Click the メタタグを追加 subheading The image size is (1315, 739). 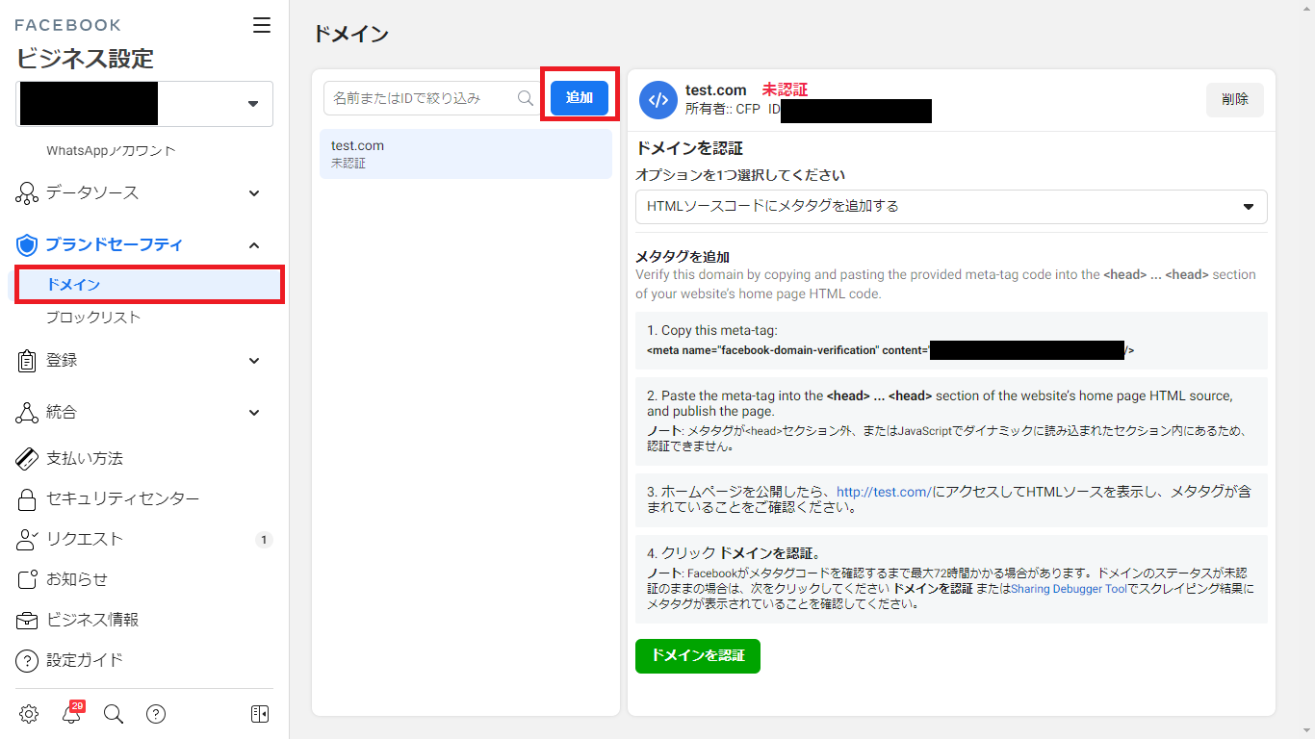coord(683,257)
